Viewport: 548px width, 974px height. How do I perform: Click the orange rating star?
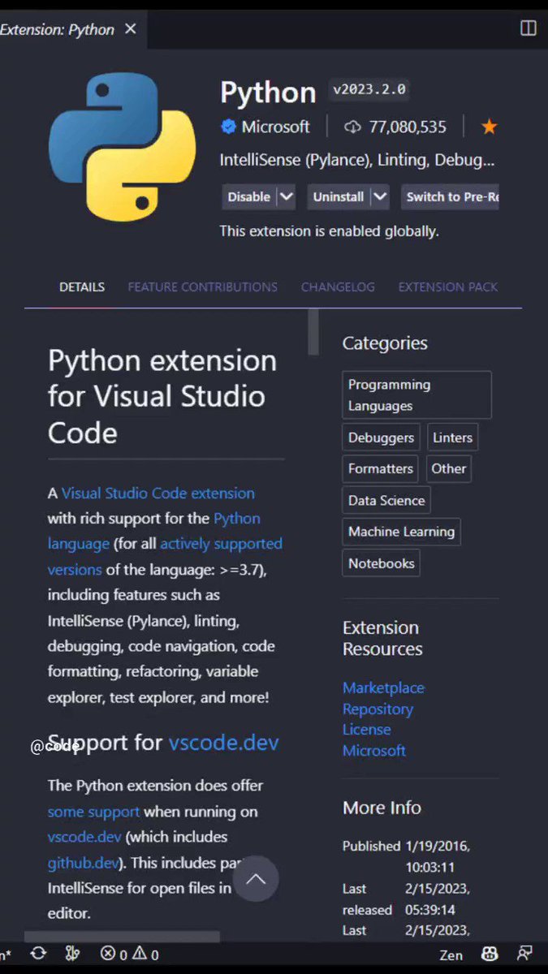point(489,127)
